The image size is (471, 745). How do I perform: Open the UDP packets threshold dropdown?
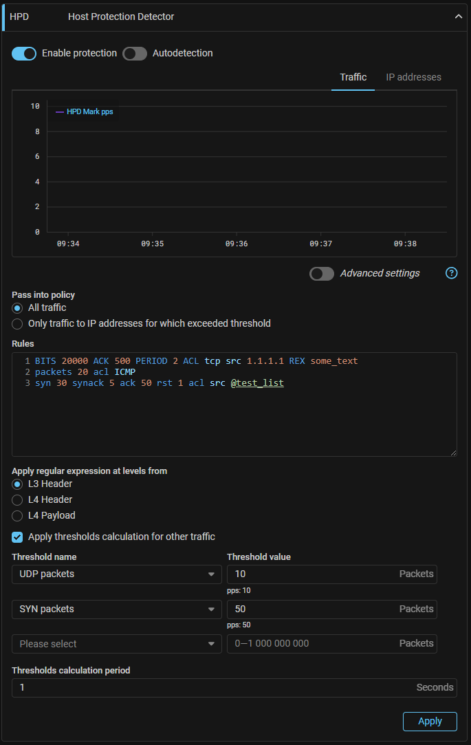(x=117, y=574)
